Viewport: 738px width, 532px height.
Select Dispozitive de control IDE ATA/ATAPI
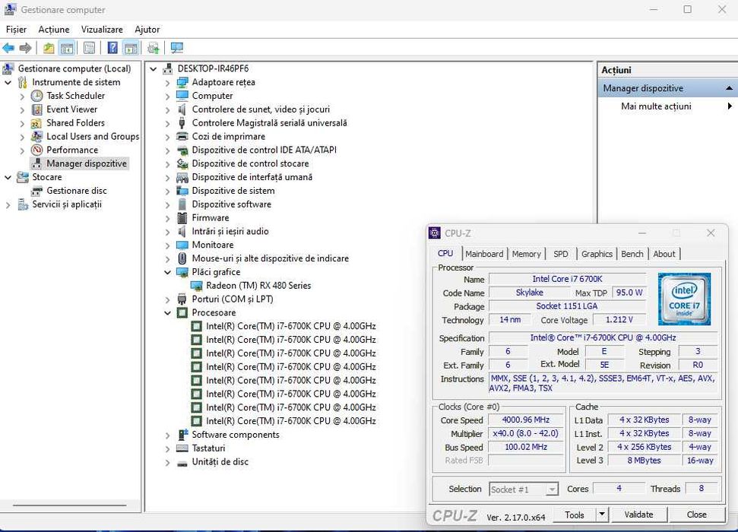coord(264,150)
